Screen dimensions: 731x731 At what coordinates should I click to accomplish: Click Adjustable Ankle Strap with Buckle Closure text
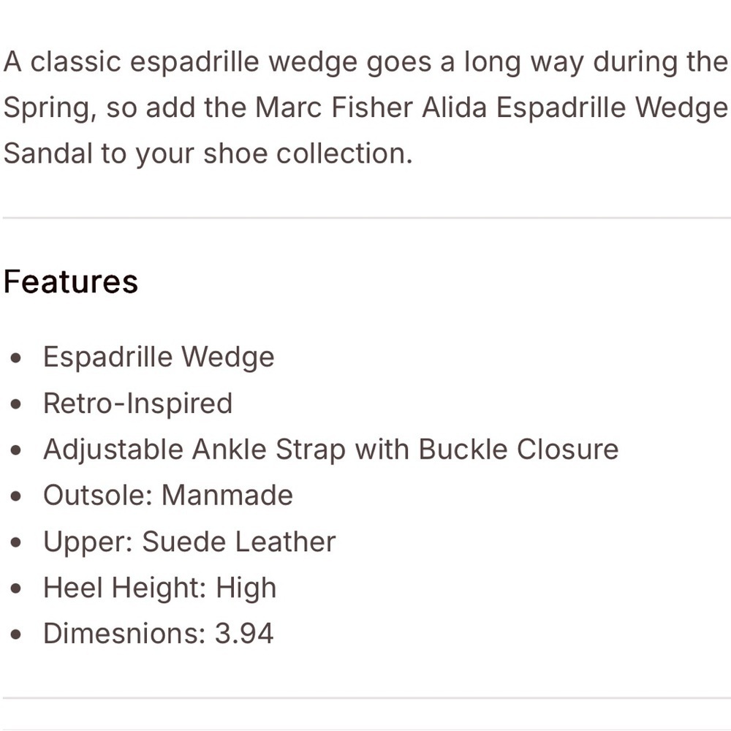(330, 450)
